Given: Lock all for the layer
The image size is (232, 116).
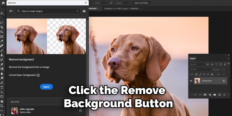Looking at the screenshot, I should point(212,74).
